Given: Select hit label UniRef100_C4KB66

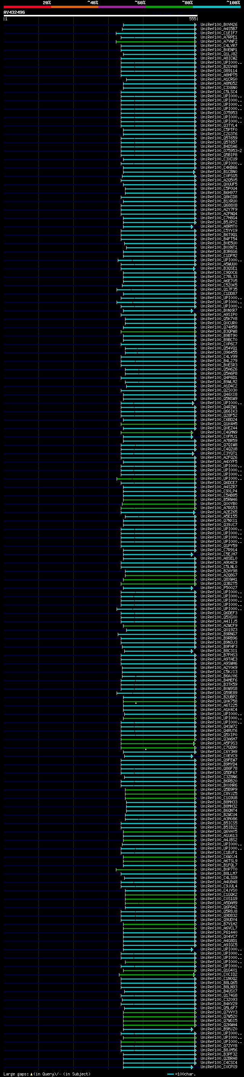Looking at the screenshot, I should [218, 167].
